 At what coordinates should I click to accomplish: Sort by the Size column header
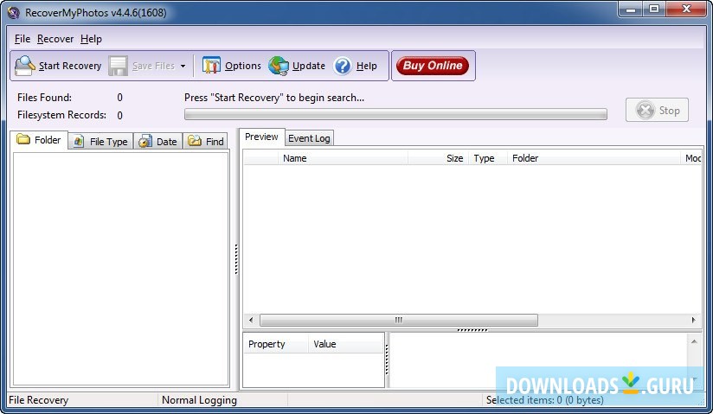point(438,158)
